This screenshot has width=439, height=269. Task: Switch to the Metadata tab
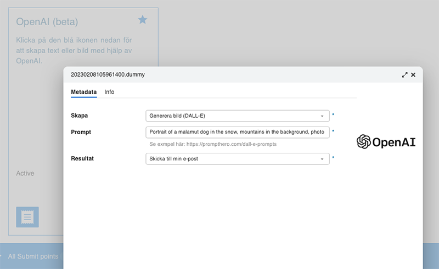tap(83, 92)
